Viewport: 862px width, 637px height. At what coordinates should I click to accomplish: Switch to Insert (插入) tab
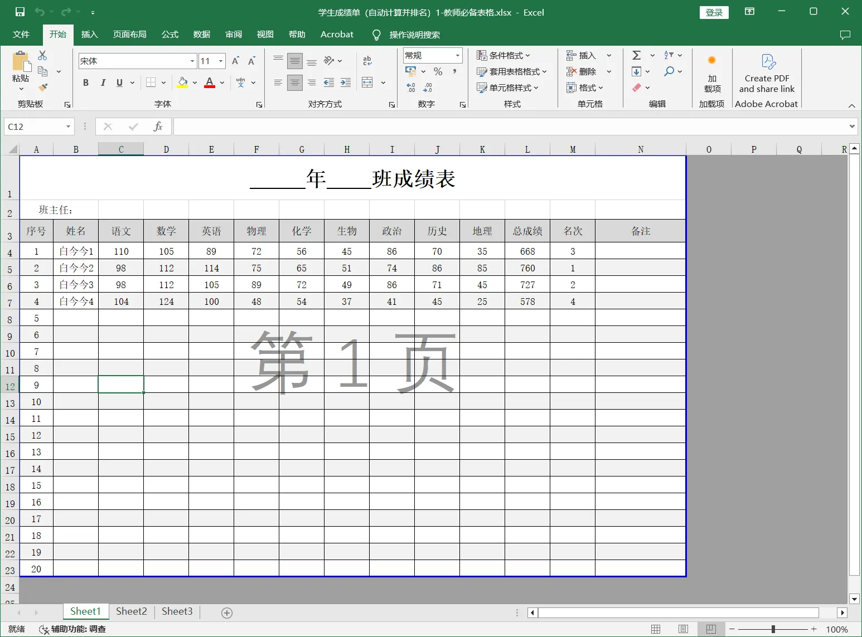[89, 35]
